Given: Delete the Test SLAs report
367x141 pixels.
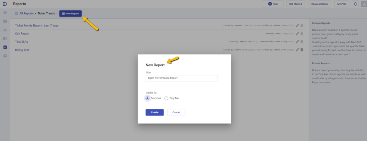Looking at the screenshot, I should (302, 42).
